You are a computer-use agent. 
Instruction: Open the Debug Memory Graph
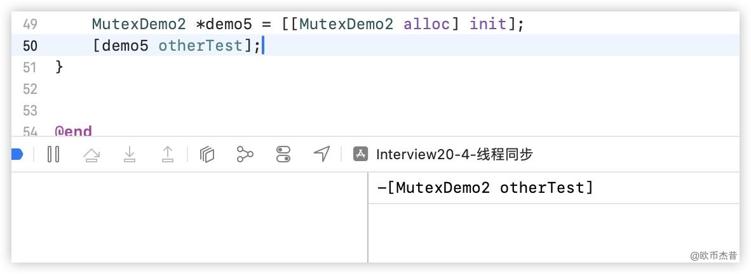pyautogui.click(x=245, y=154)
